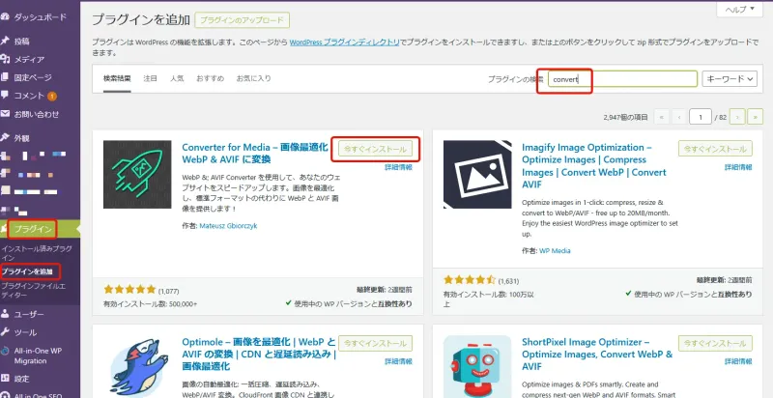Click the 2,947個の項目 results count
The image size is (773, 398).
[x=625, y=117]
